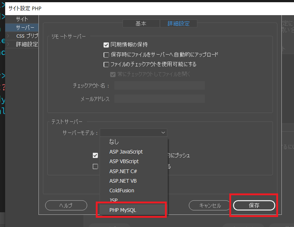Select サイト in the left sidebar

coord(22,18)
